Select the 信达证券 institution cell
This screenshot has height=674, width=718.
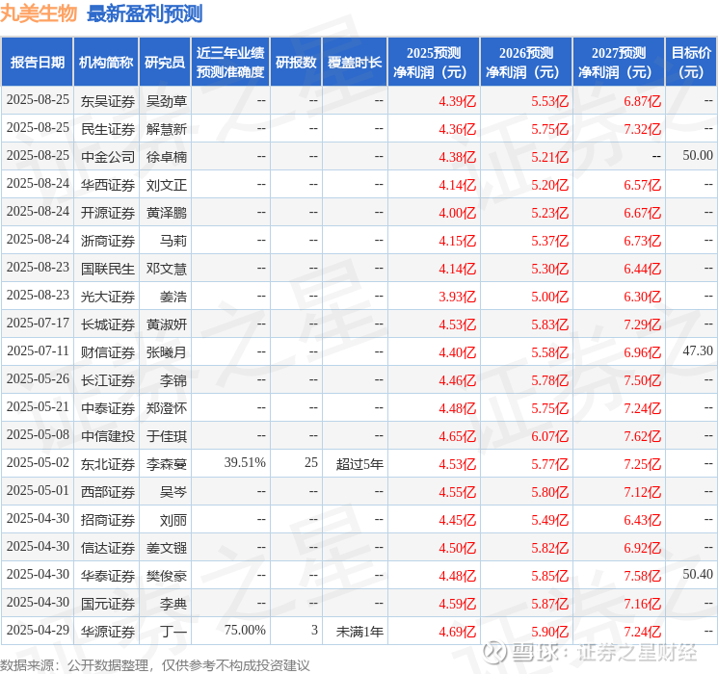click(108, 548)
